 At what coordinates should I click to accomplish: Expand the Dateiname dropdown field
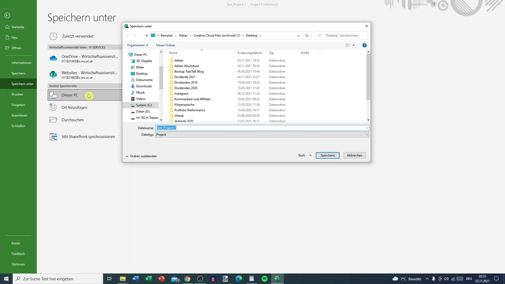coord(367,128)
